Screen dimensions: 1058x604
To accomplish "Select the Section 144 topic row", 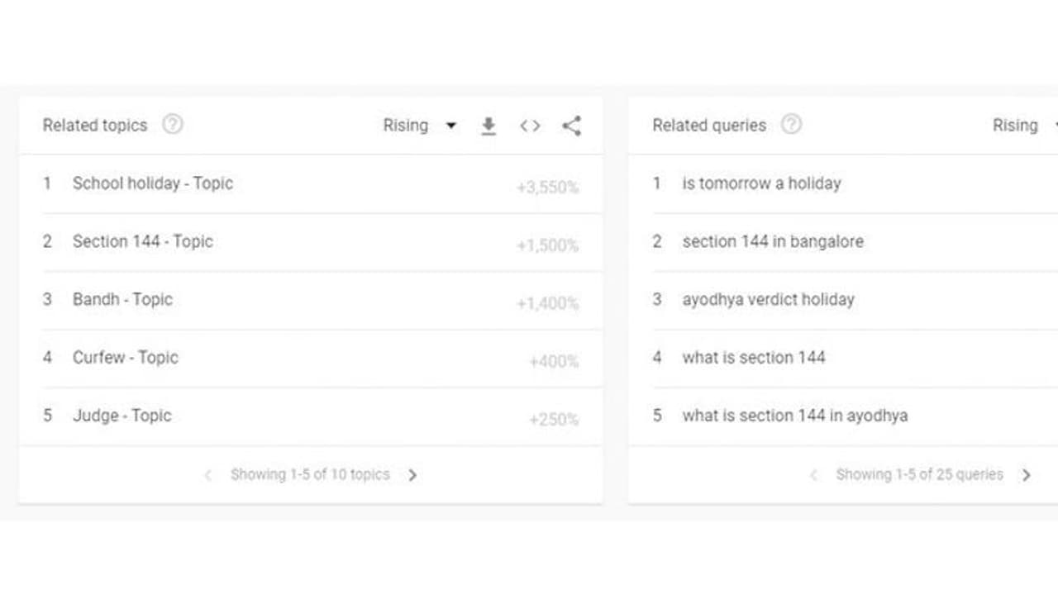I will 143,241.
